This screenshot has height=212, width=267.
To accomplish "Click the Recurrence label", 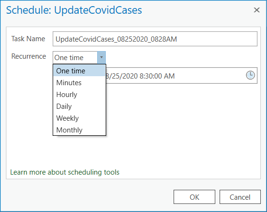I will [28, 56].
